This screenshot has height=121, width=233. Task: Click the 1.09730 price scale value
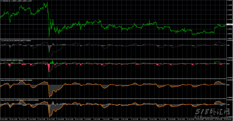point(230,34)
